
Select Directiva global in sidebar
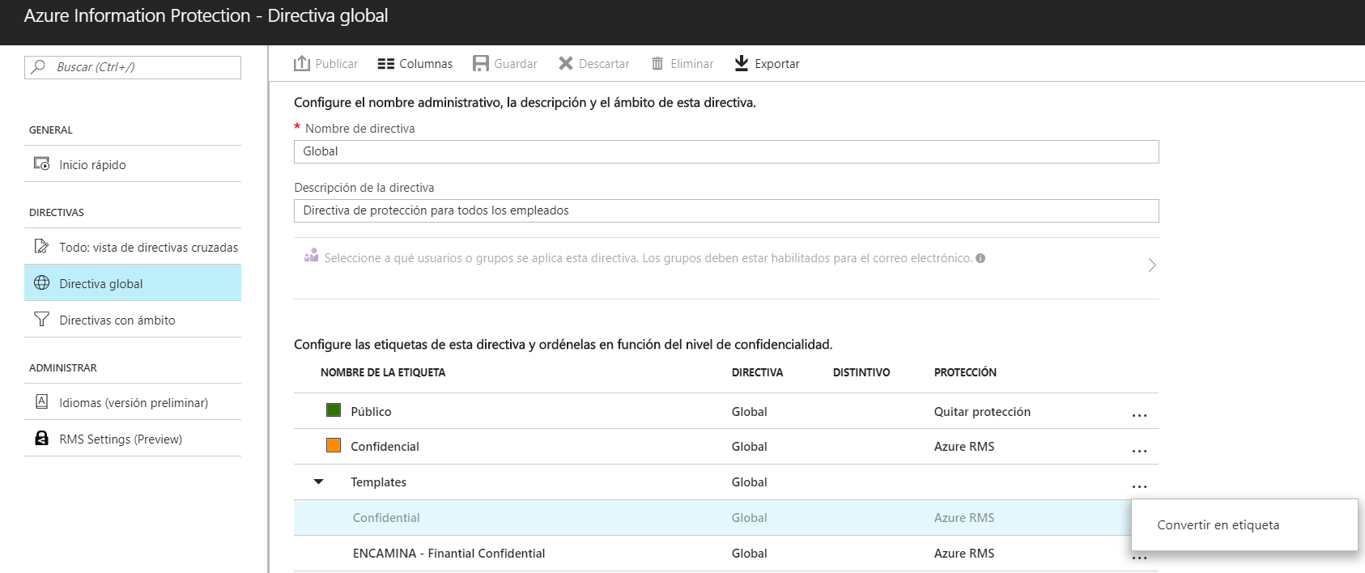[133, 283]
